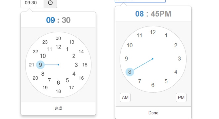Click the Done button
Image resolution: width=219 pixels, height=119 pixels.
(153, 113)
